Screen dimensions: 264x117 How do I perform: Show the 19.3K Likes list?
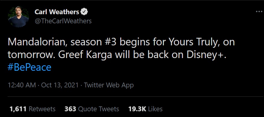pos(146,109)
